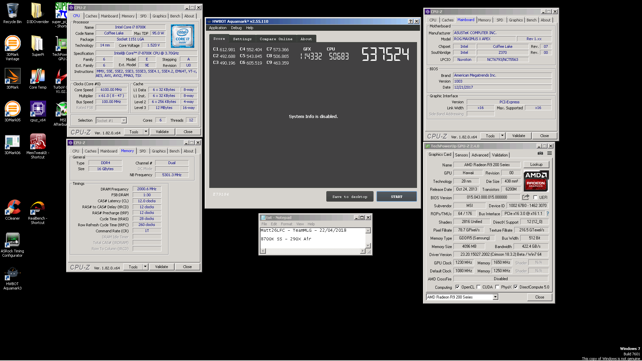Open the Application menu in Aquamark
The image size is (642, 361).
(218, 28)
